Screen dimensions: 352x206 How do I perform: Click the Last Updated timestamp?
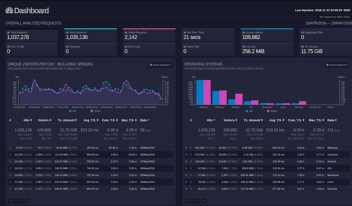coord(323,11)
